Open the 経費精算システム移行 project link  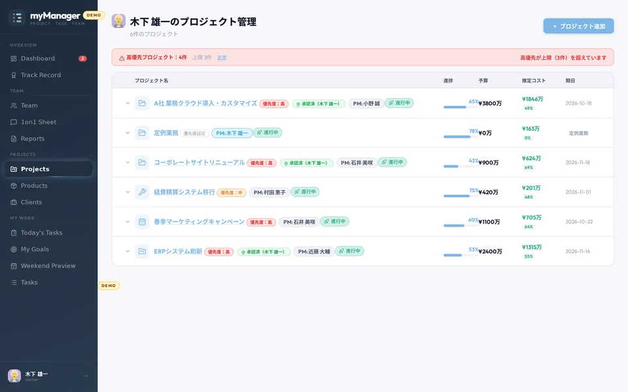pos(184,192)
